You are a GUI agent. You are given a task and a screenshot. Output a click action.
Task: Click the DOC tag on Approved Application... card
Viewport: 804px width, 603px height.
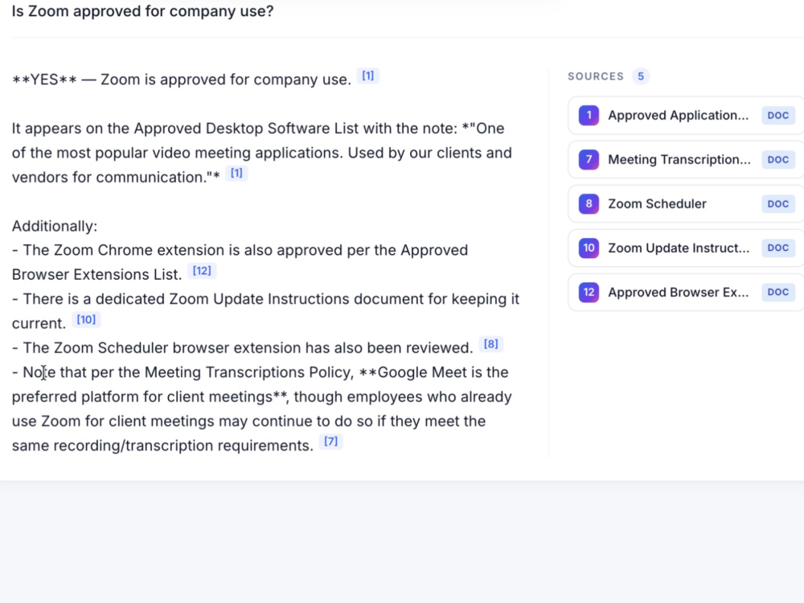tap(777, 115)
